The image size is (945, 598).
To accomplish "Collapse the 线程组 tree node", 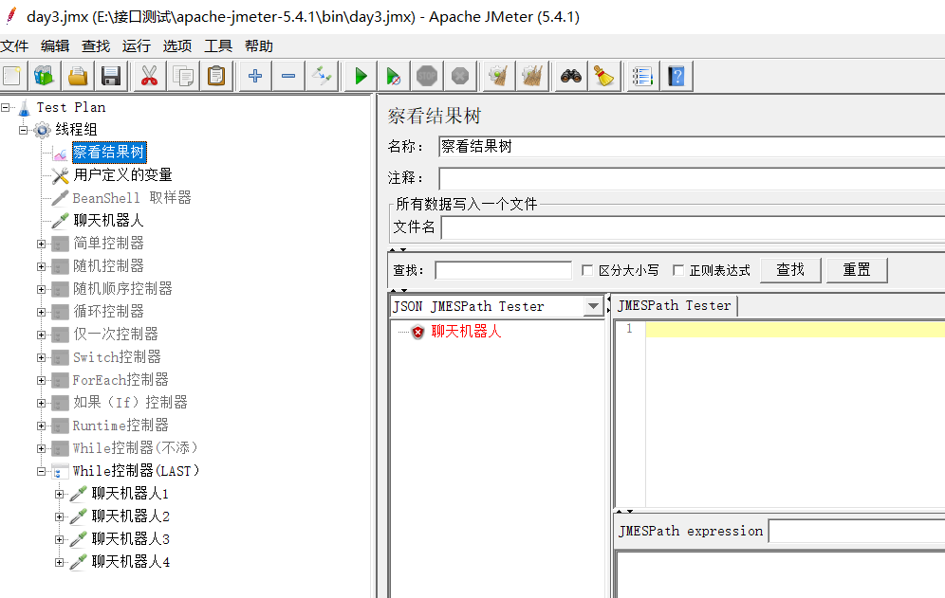I will tap(23, 130).
